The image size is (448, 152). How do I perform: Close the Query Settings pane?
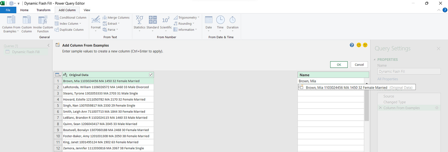coord(438,49)
